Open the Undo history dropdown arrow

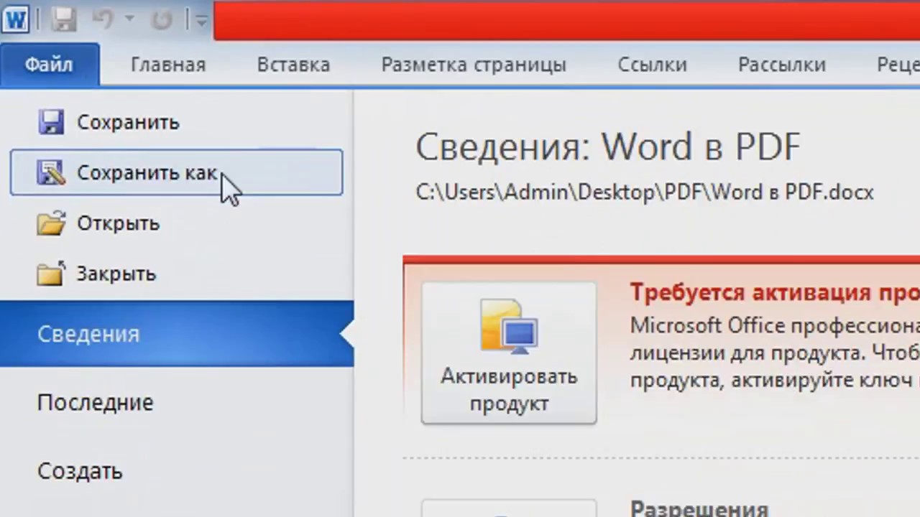(x=129, y=19)
